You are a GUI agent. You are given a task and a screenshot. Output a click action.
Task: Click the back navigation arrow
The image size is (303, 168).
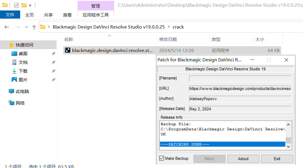pos(6,27)
